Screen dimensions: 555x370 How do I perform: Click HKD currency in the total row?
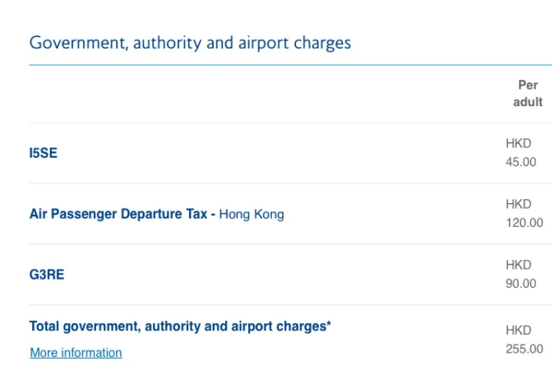518,331
